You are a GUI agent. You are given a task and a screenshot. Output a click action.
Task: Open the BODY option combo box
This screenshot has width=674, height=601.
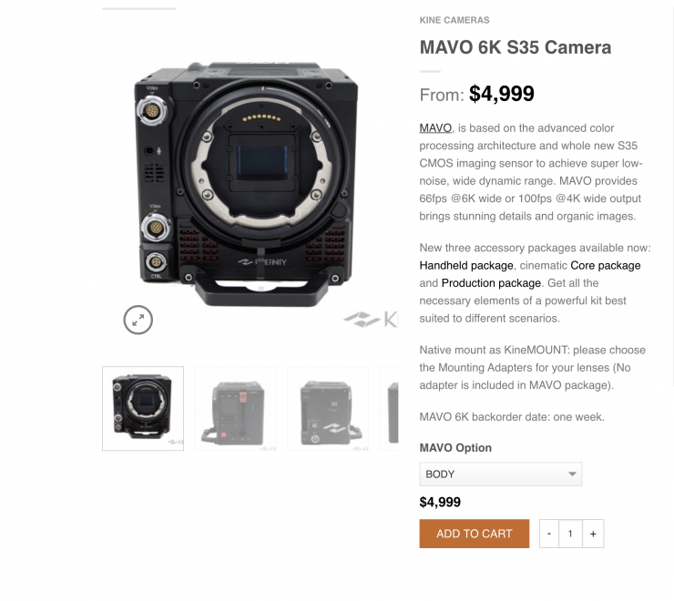[501, 474]
